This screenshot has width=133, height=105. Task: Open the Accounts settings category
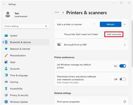pos(26,69)
